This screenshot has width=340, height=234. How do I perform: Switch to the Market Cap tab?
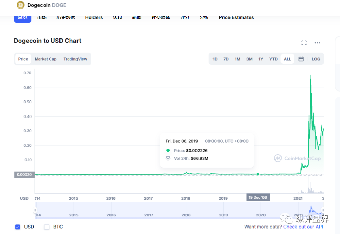[x=46, y=59]
